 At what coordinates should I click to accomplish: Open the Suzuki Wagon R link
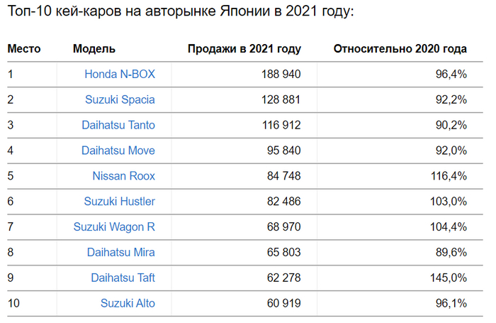pyautogui.click(x=114, y=227)
